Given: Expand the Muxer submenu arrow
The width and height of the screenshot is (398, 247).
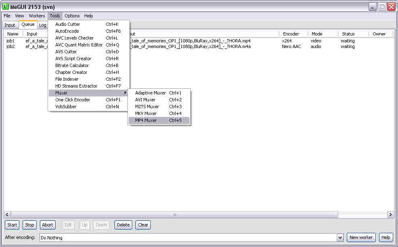Looking at the screenshot, I should 125,93.
